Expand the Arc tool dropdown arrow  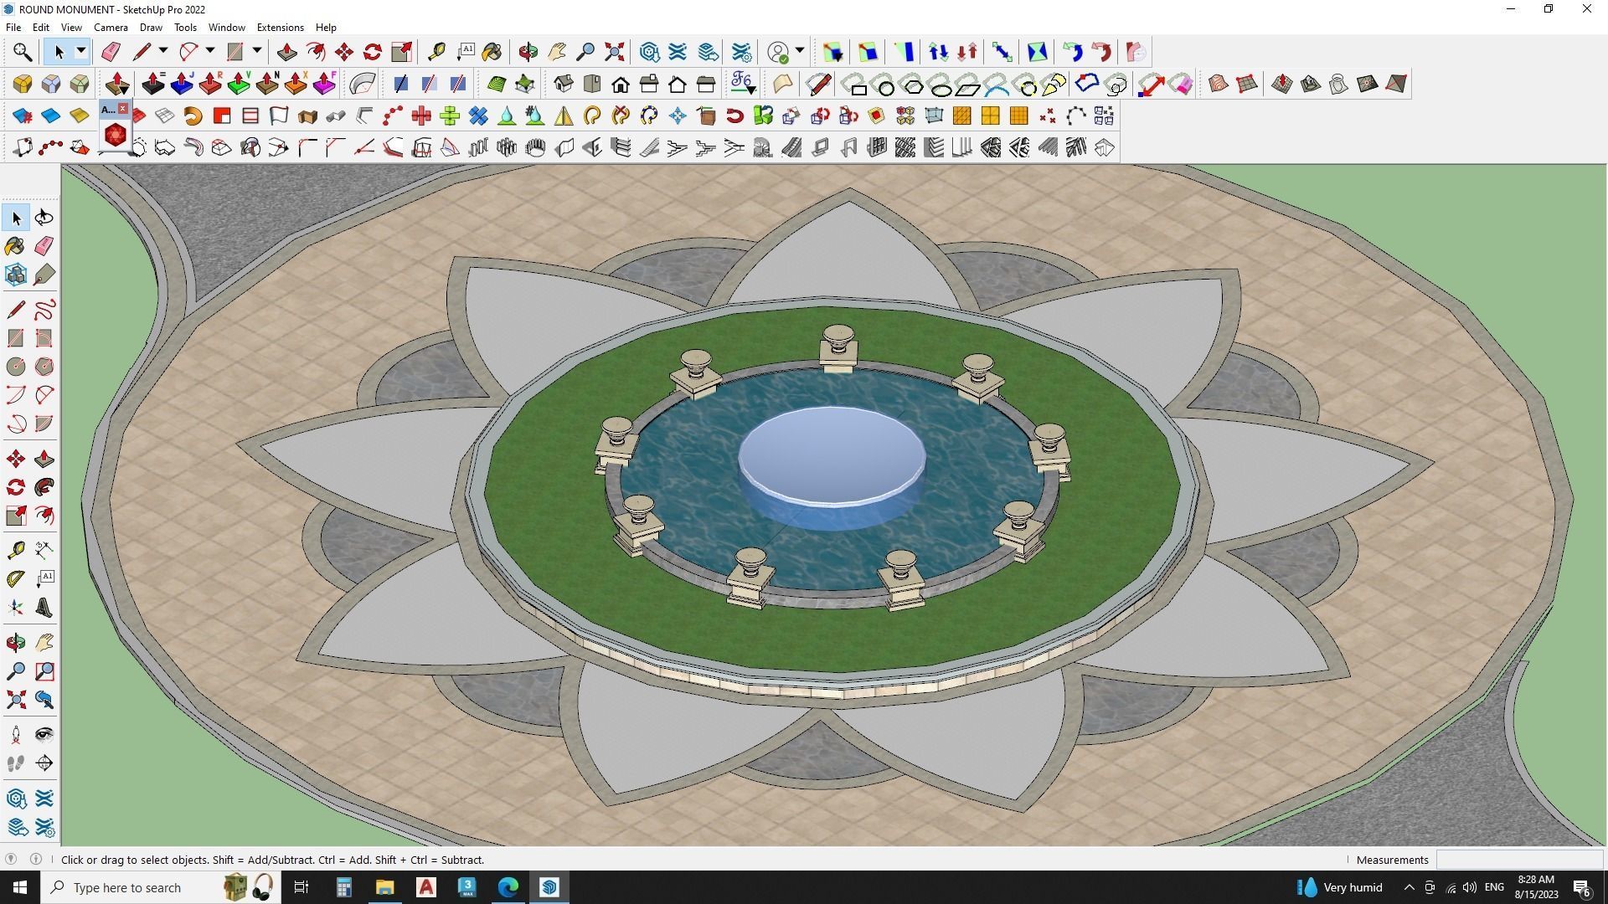210,52
